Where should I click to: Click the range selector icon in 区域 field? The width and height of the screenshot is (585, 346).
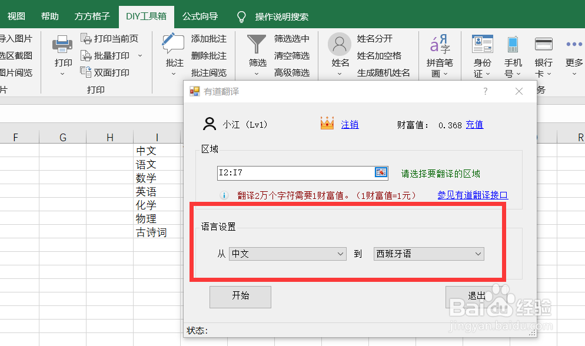pyautogui.click(x=381, y=172)
